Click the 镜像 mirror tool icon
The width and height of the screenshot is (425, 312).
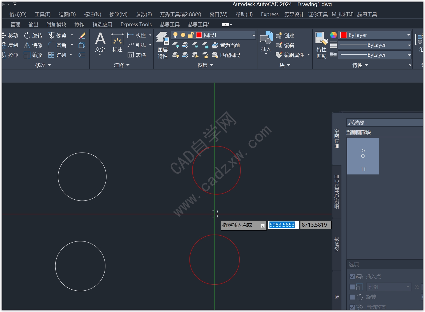tap(27, 45)
